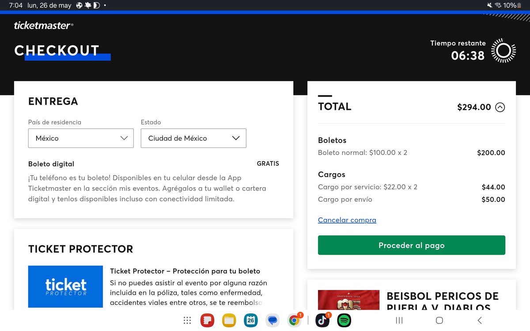Click the $50.00 shipping charge amount

tap(493, 199)
